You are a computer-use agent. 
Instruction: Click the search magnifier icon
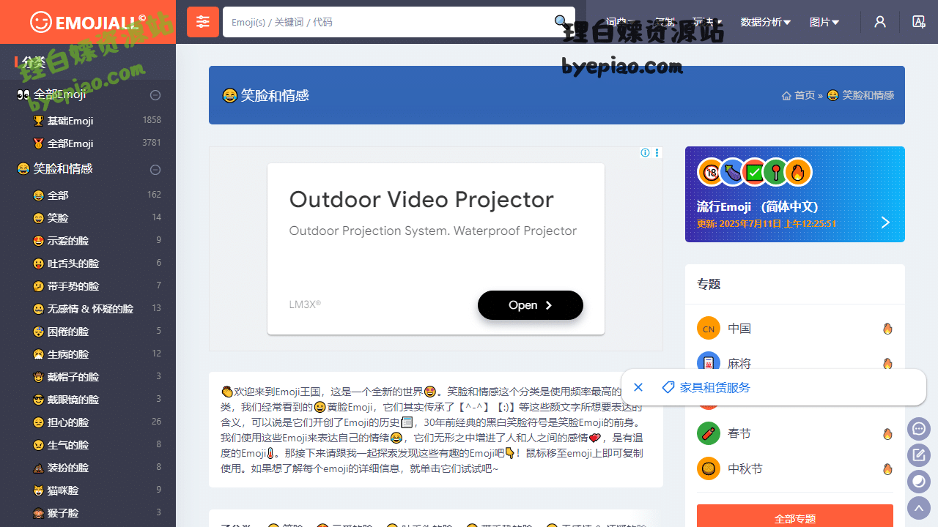[x=561, y=22]
